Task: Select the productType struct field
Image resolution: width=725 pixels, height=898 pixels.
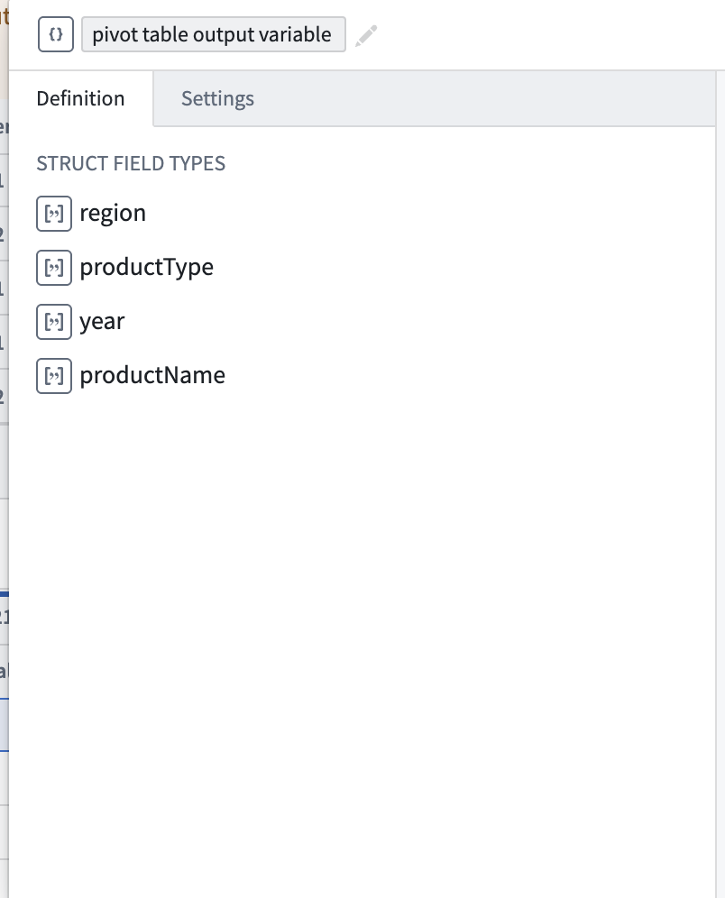Action: point(147,268)
